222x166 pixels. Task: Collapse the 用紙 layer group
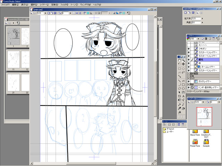188,84
